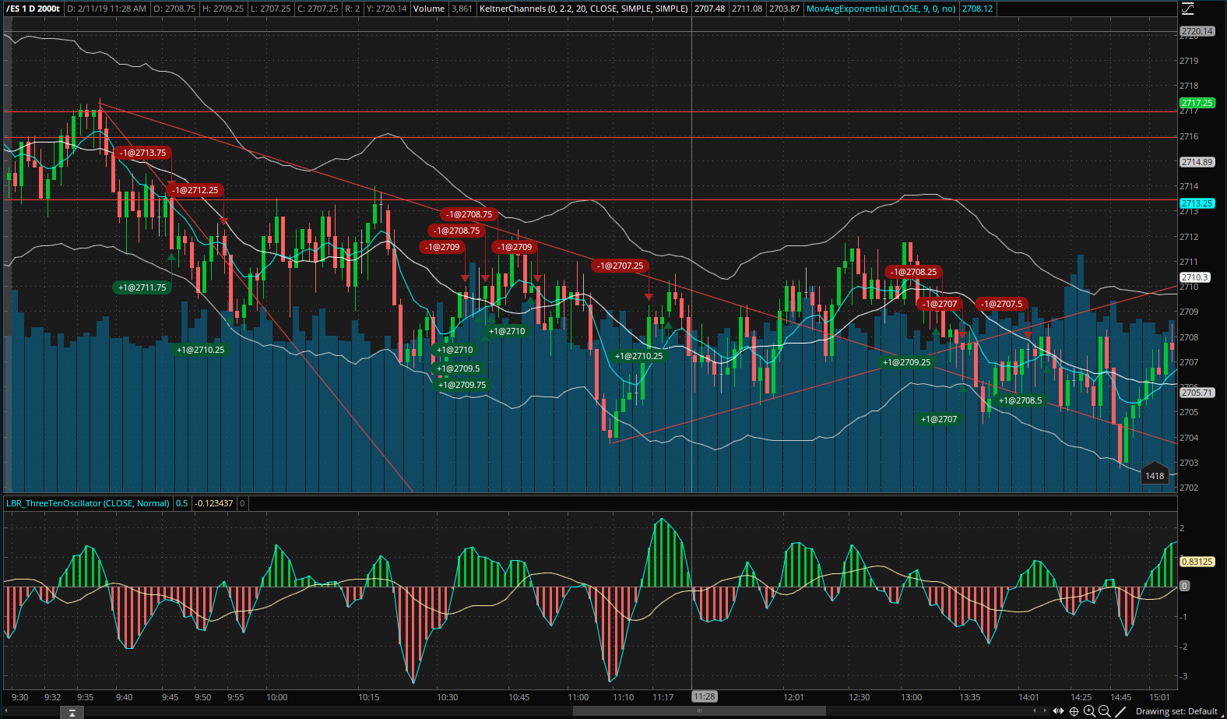1227x719 pixels.
Task: Click the 10:00 time axis label
Action: click(276, 697)
